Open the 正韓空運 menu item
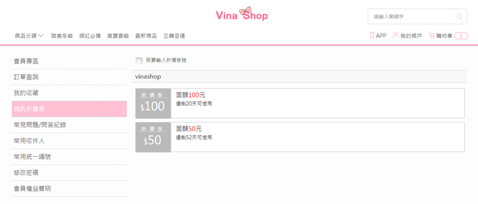 pos(174,36)
